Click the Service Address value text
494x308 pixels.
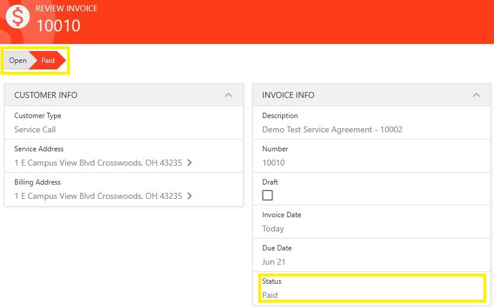click(99, 163)
